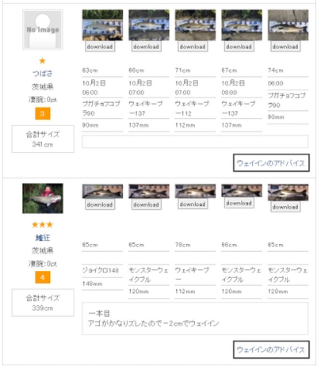The width and height of the screenshot is (317, 366).
Task: Click the つばさ username link
Action: coord(43,74)
